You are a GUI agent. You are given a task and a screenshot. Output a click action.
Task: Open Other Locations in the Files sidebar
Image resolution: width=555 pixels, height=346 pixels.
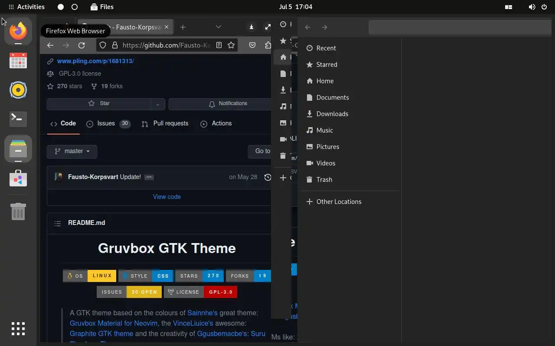(349, 202)
